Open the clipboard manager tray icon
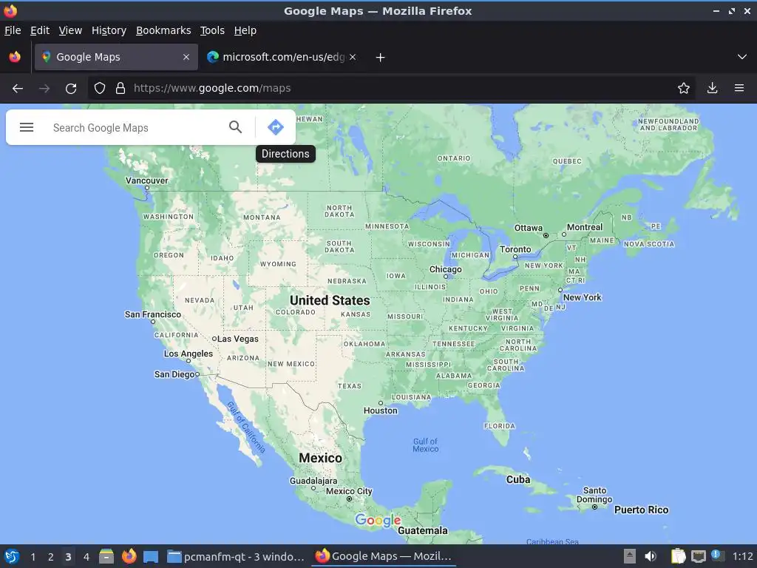757x568 pixels. tap(679, 556)
